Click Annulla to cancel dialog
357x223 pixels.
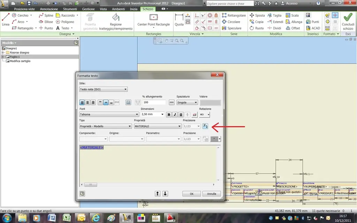click(x=212, y=194)
